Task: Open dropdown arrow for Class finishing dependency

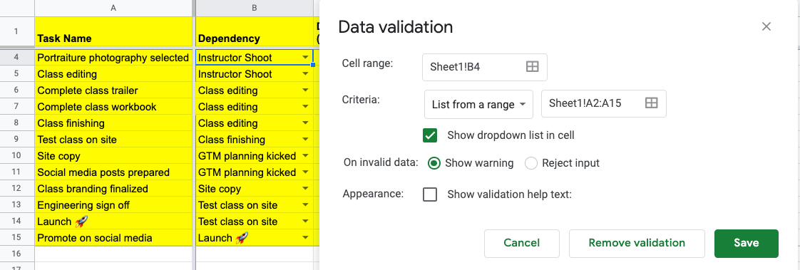Action: tap(305, 139)
